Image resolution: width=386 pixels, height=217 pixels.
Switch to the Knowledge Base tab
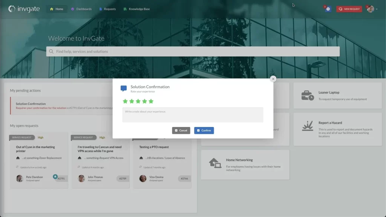coord(136,9)
